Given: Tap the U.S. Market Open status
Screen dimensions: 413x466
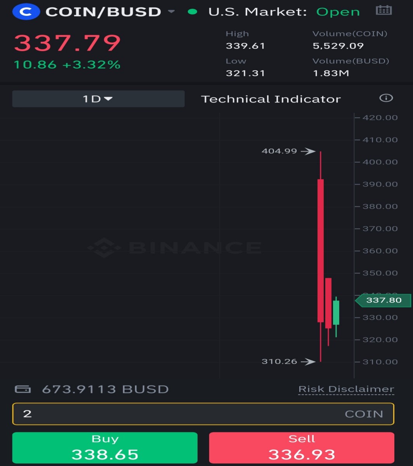Looking at the screenshot, I should pos(284,12).
